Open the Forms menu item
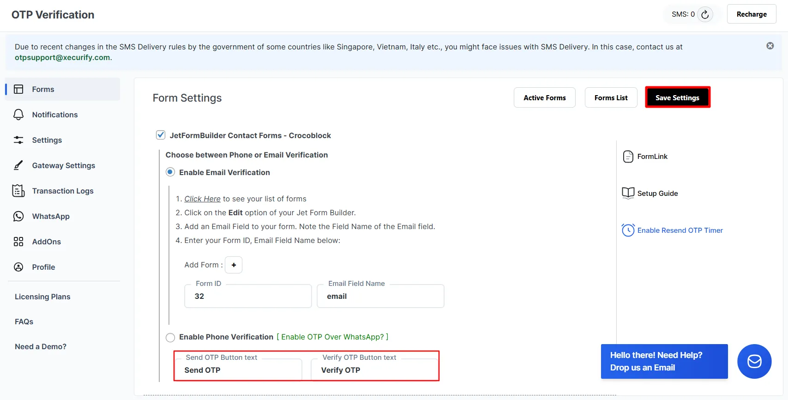This screenshot has height=400, width=788. (x=43, y=89)
